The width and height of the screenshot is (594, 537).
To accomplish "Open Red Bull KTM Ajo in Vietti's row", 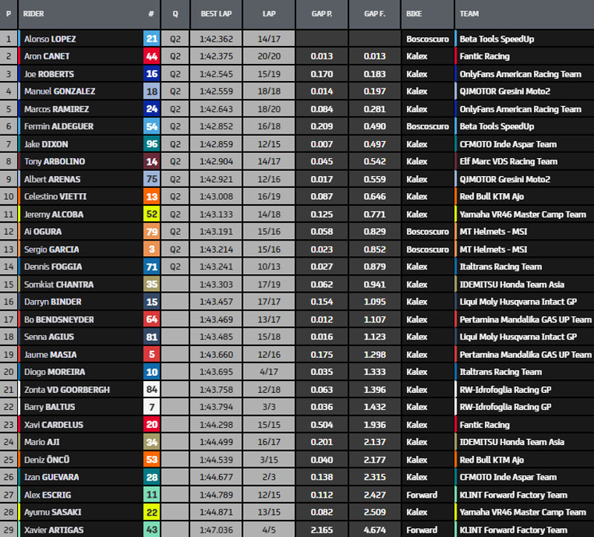I will (x=492, y=197).
